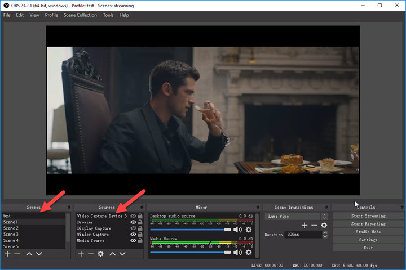Open the Edit menu
Screen dimensions: 406x270
[20, 15]
